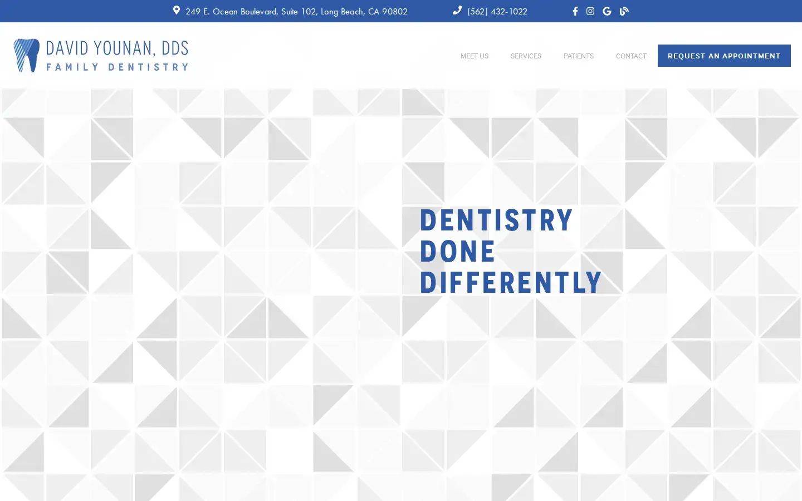Click the map pin location icon

point(176,11)
